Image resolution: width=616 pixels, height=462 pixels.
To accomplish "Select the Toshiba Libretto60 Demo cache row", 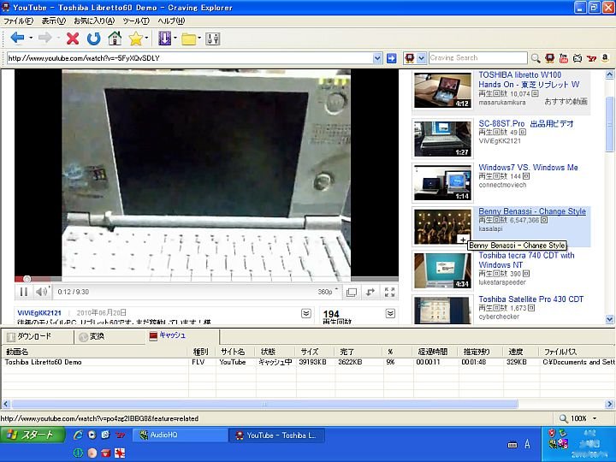I will tap(308, 362).
